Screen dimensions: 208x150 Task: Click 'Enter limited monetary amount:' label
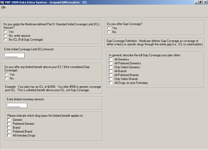pos(25,99)
